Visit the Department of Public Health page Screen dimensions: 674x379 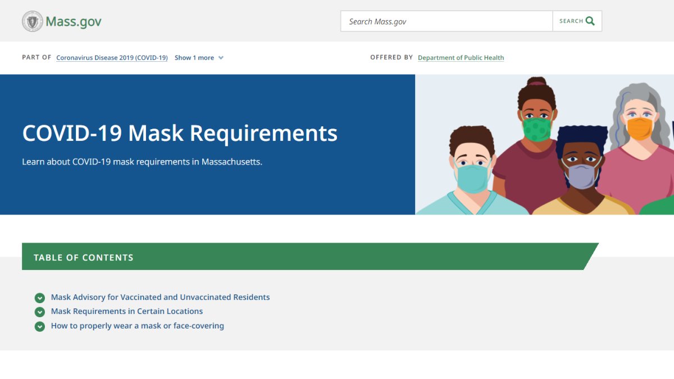click(461, 57)
